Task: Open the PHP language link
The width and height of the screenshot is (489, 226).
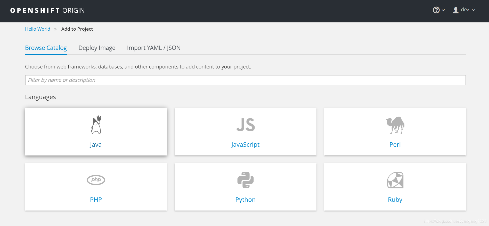Action: click(96, 199)
